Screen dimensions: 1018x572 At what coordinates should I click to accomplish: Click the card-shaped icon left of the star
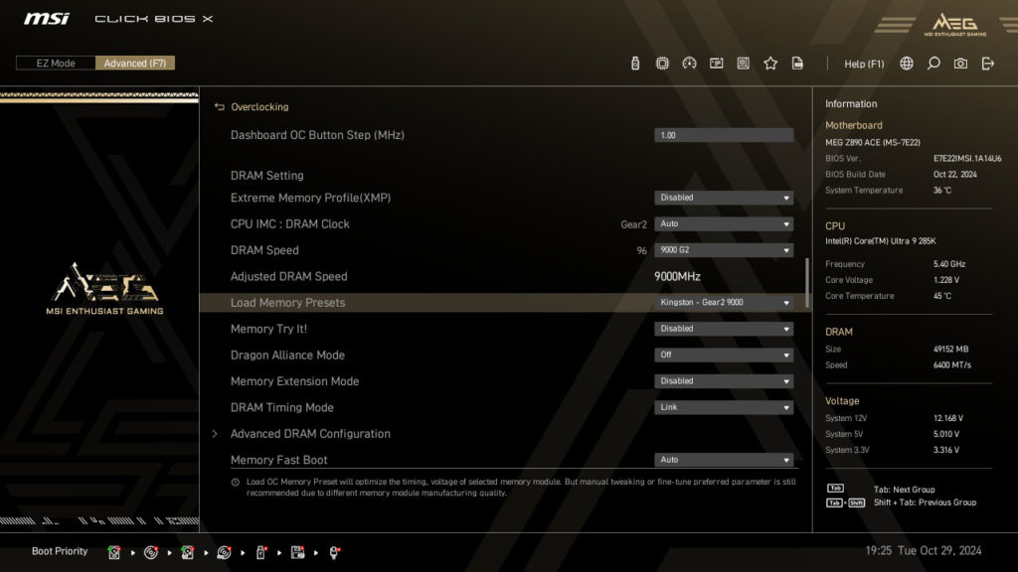click(716, 63)
